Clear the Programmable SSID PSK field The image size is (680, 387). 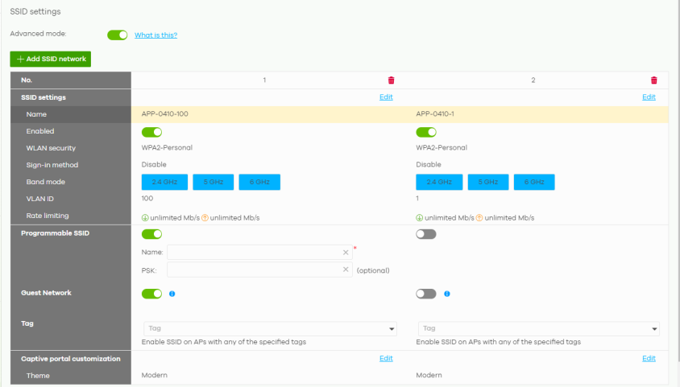(x=346, y=270)
